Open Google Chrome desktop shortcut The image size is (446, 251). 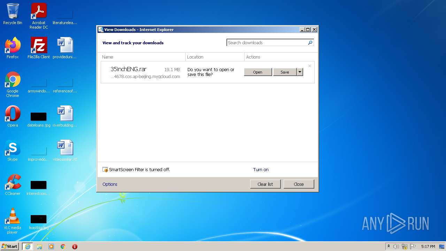tap(13, 84)
